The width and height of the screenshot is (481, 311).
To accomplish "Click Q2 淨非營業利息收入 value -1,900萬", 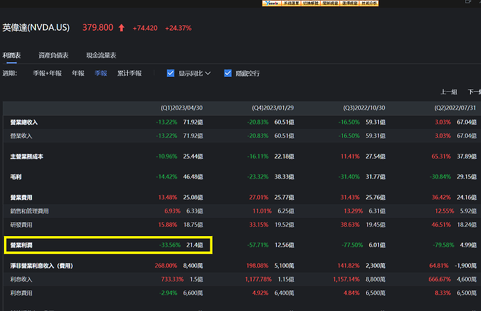I will point(466,266).
